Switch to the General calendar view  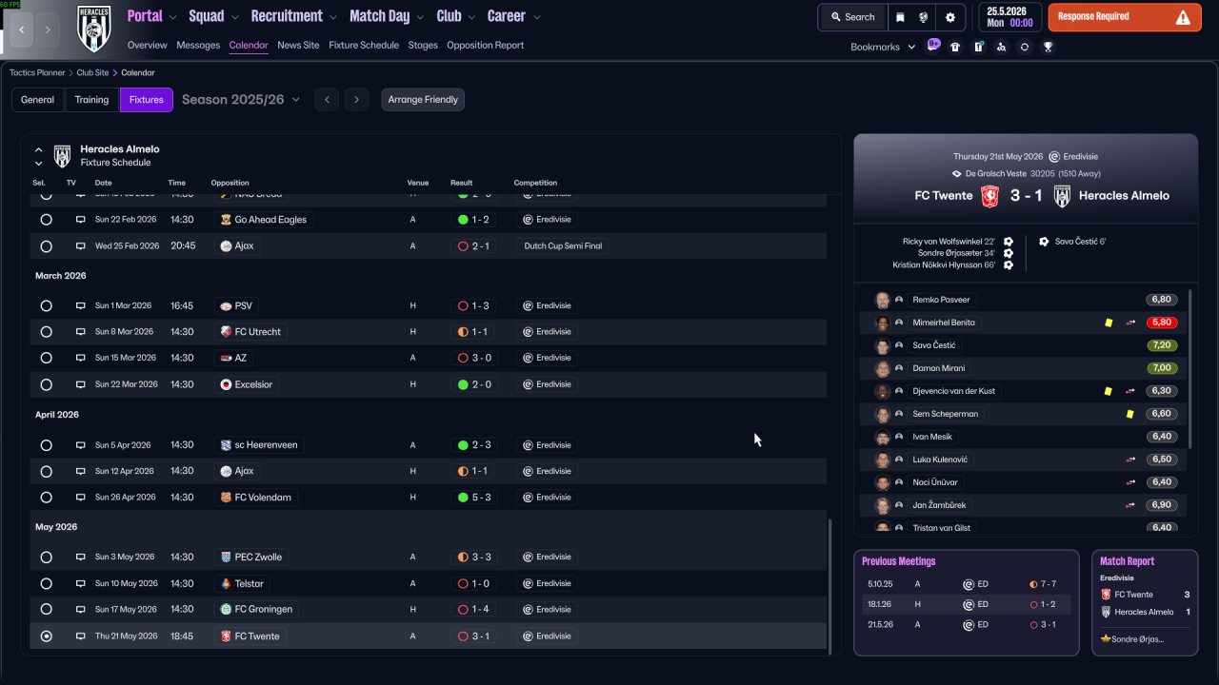pos(38,100)
